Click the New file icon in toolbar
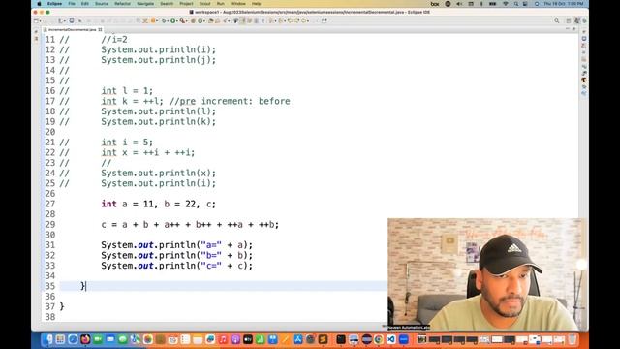The image size is (620, 349). (37, 20)
